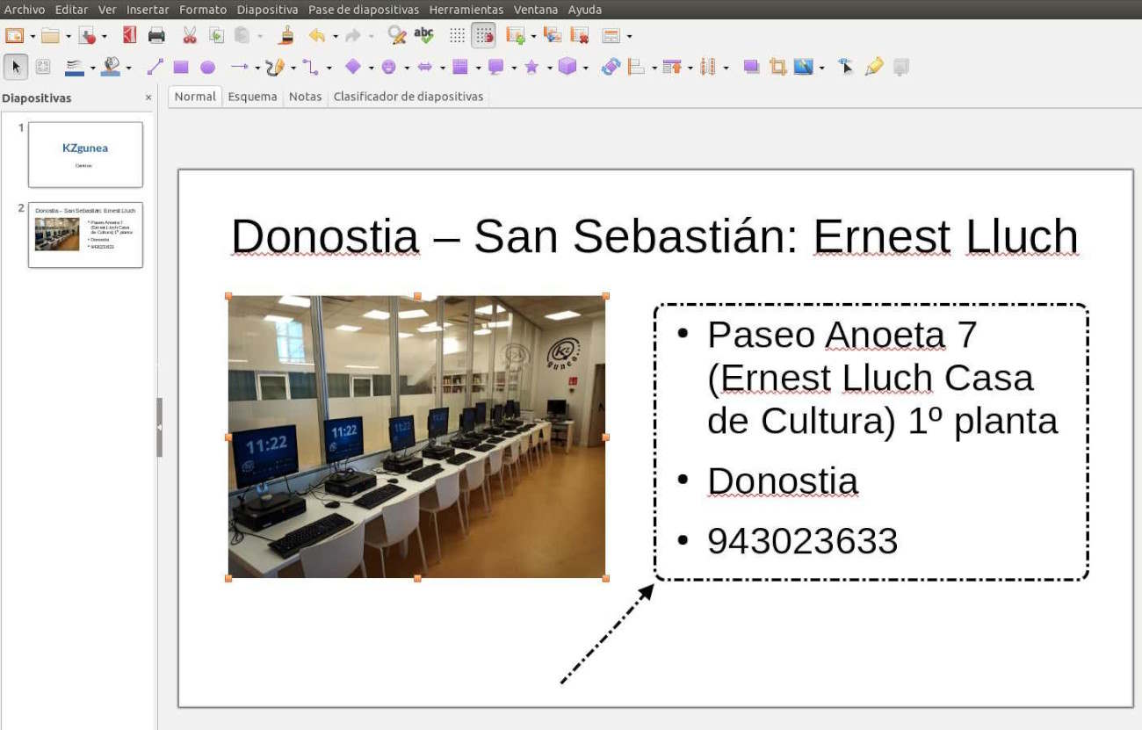Duplicate the current slide

click(552, 35)
